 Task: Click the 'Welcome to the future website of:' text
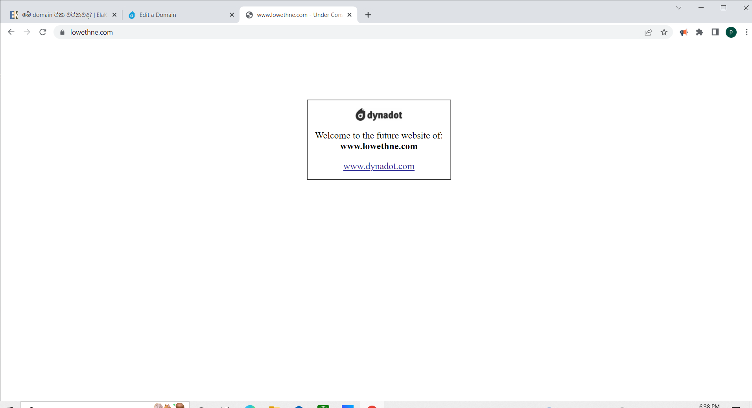pos(379,135)
